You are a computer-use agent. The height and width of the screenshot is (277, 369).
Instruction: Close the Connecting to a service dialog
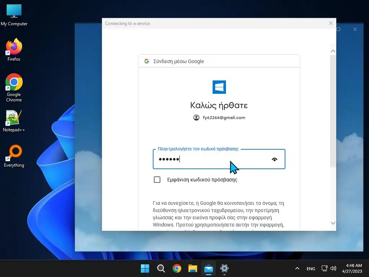[331, 23]
